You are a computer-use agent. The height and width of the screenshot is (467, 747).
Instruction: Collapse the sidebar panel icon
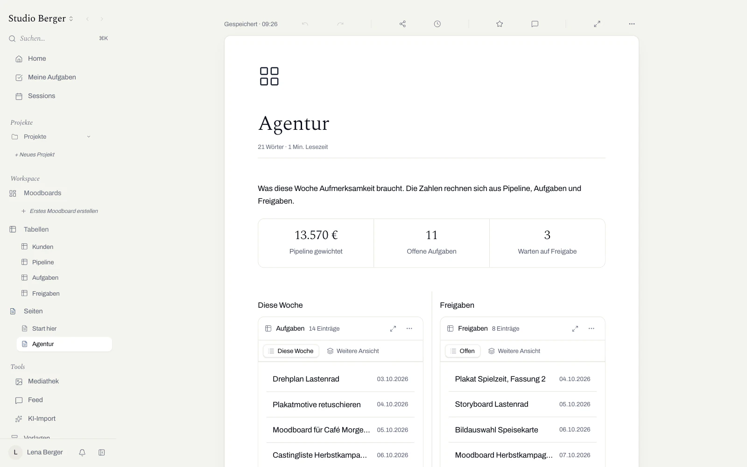click(x=102, y=453)
